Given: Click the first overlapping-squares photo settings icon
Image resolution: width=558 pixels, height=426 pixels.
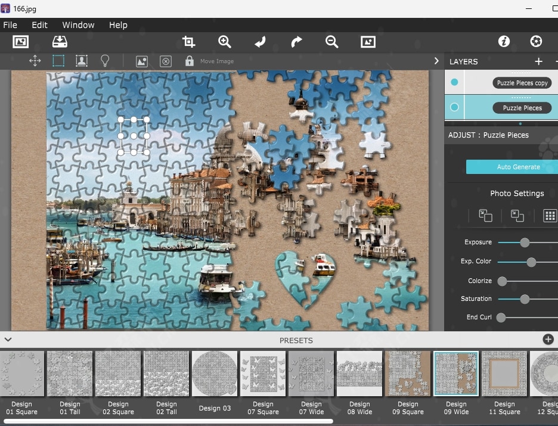Looking at the screenshot, I should tap(485, 216).
